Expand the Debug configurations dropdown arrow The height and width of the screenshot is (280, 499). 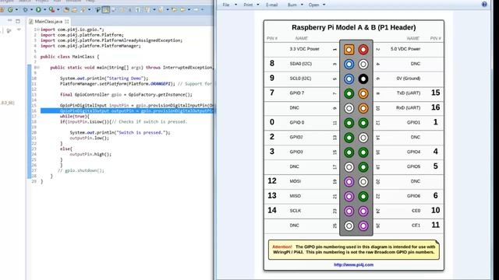tap(31, 10)
